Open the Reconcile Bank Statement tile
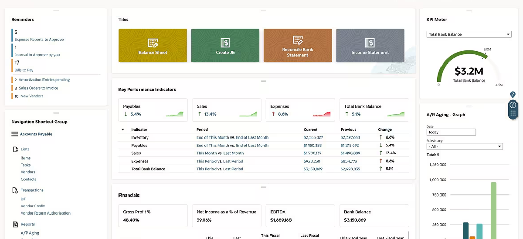 pyautogui.click(x=298, y=46)
